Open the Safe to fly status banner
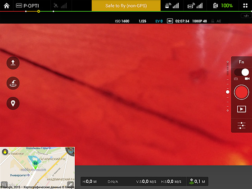 126,6
